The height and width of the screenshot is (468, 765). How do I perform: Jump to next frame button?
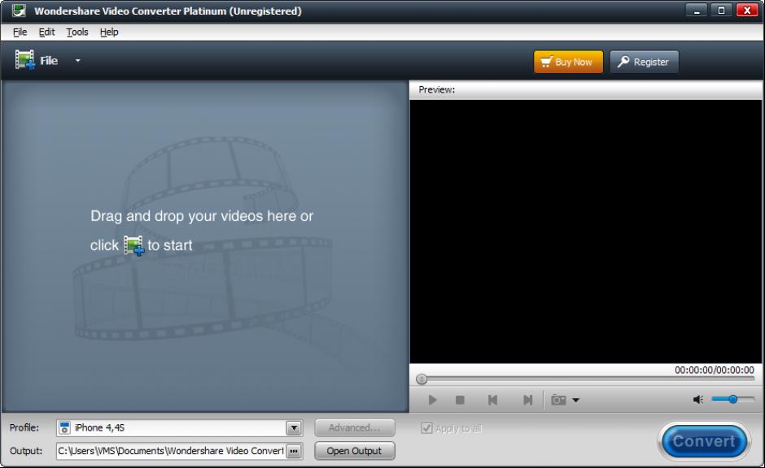[527, 400]
